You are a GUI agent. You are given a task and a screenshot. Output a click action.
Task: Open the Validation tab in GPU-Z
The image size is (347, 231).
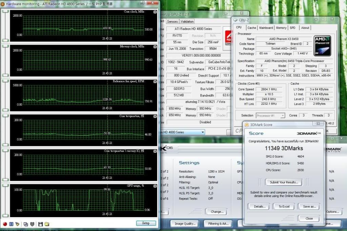click(x=187, y=21)
